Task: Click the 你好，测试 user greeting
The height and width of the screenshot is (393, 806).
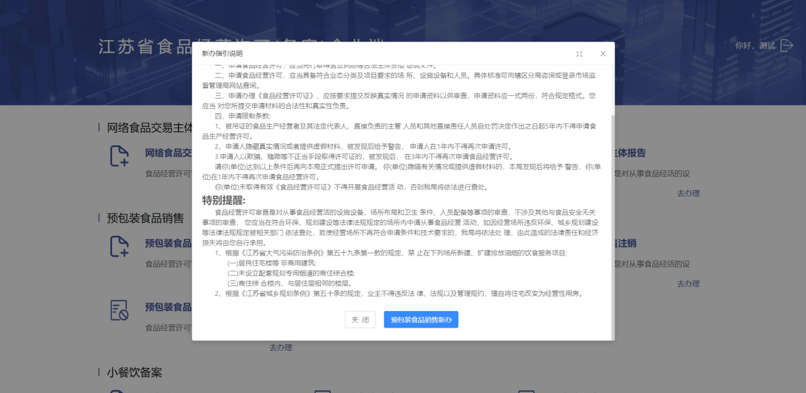Action: pyautogui.click(x=755, y=45)
